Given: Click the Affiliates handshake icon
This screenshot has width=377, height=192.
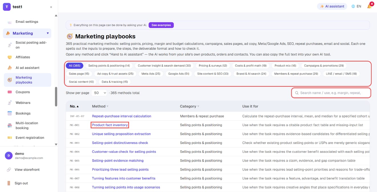Looking at the screenshot, I should click(10, 57).
